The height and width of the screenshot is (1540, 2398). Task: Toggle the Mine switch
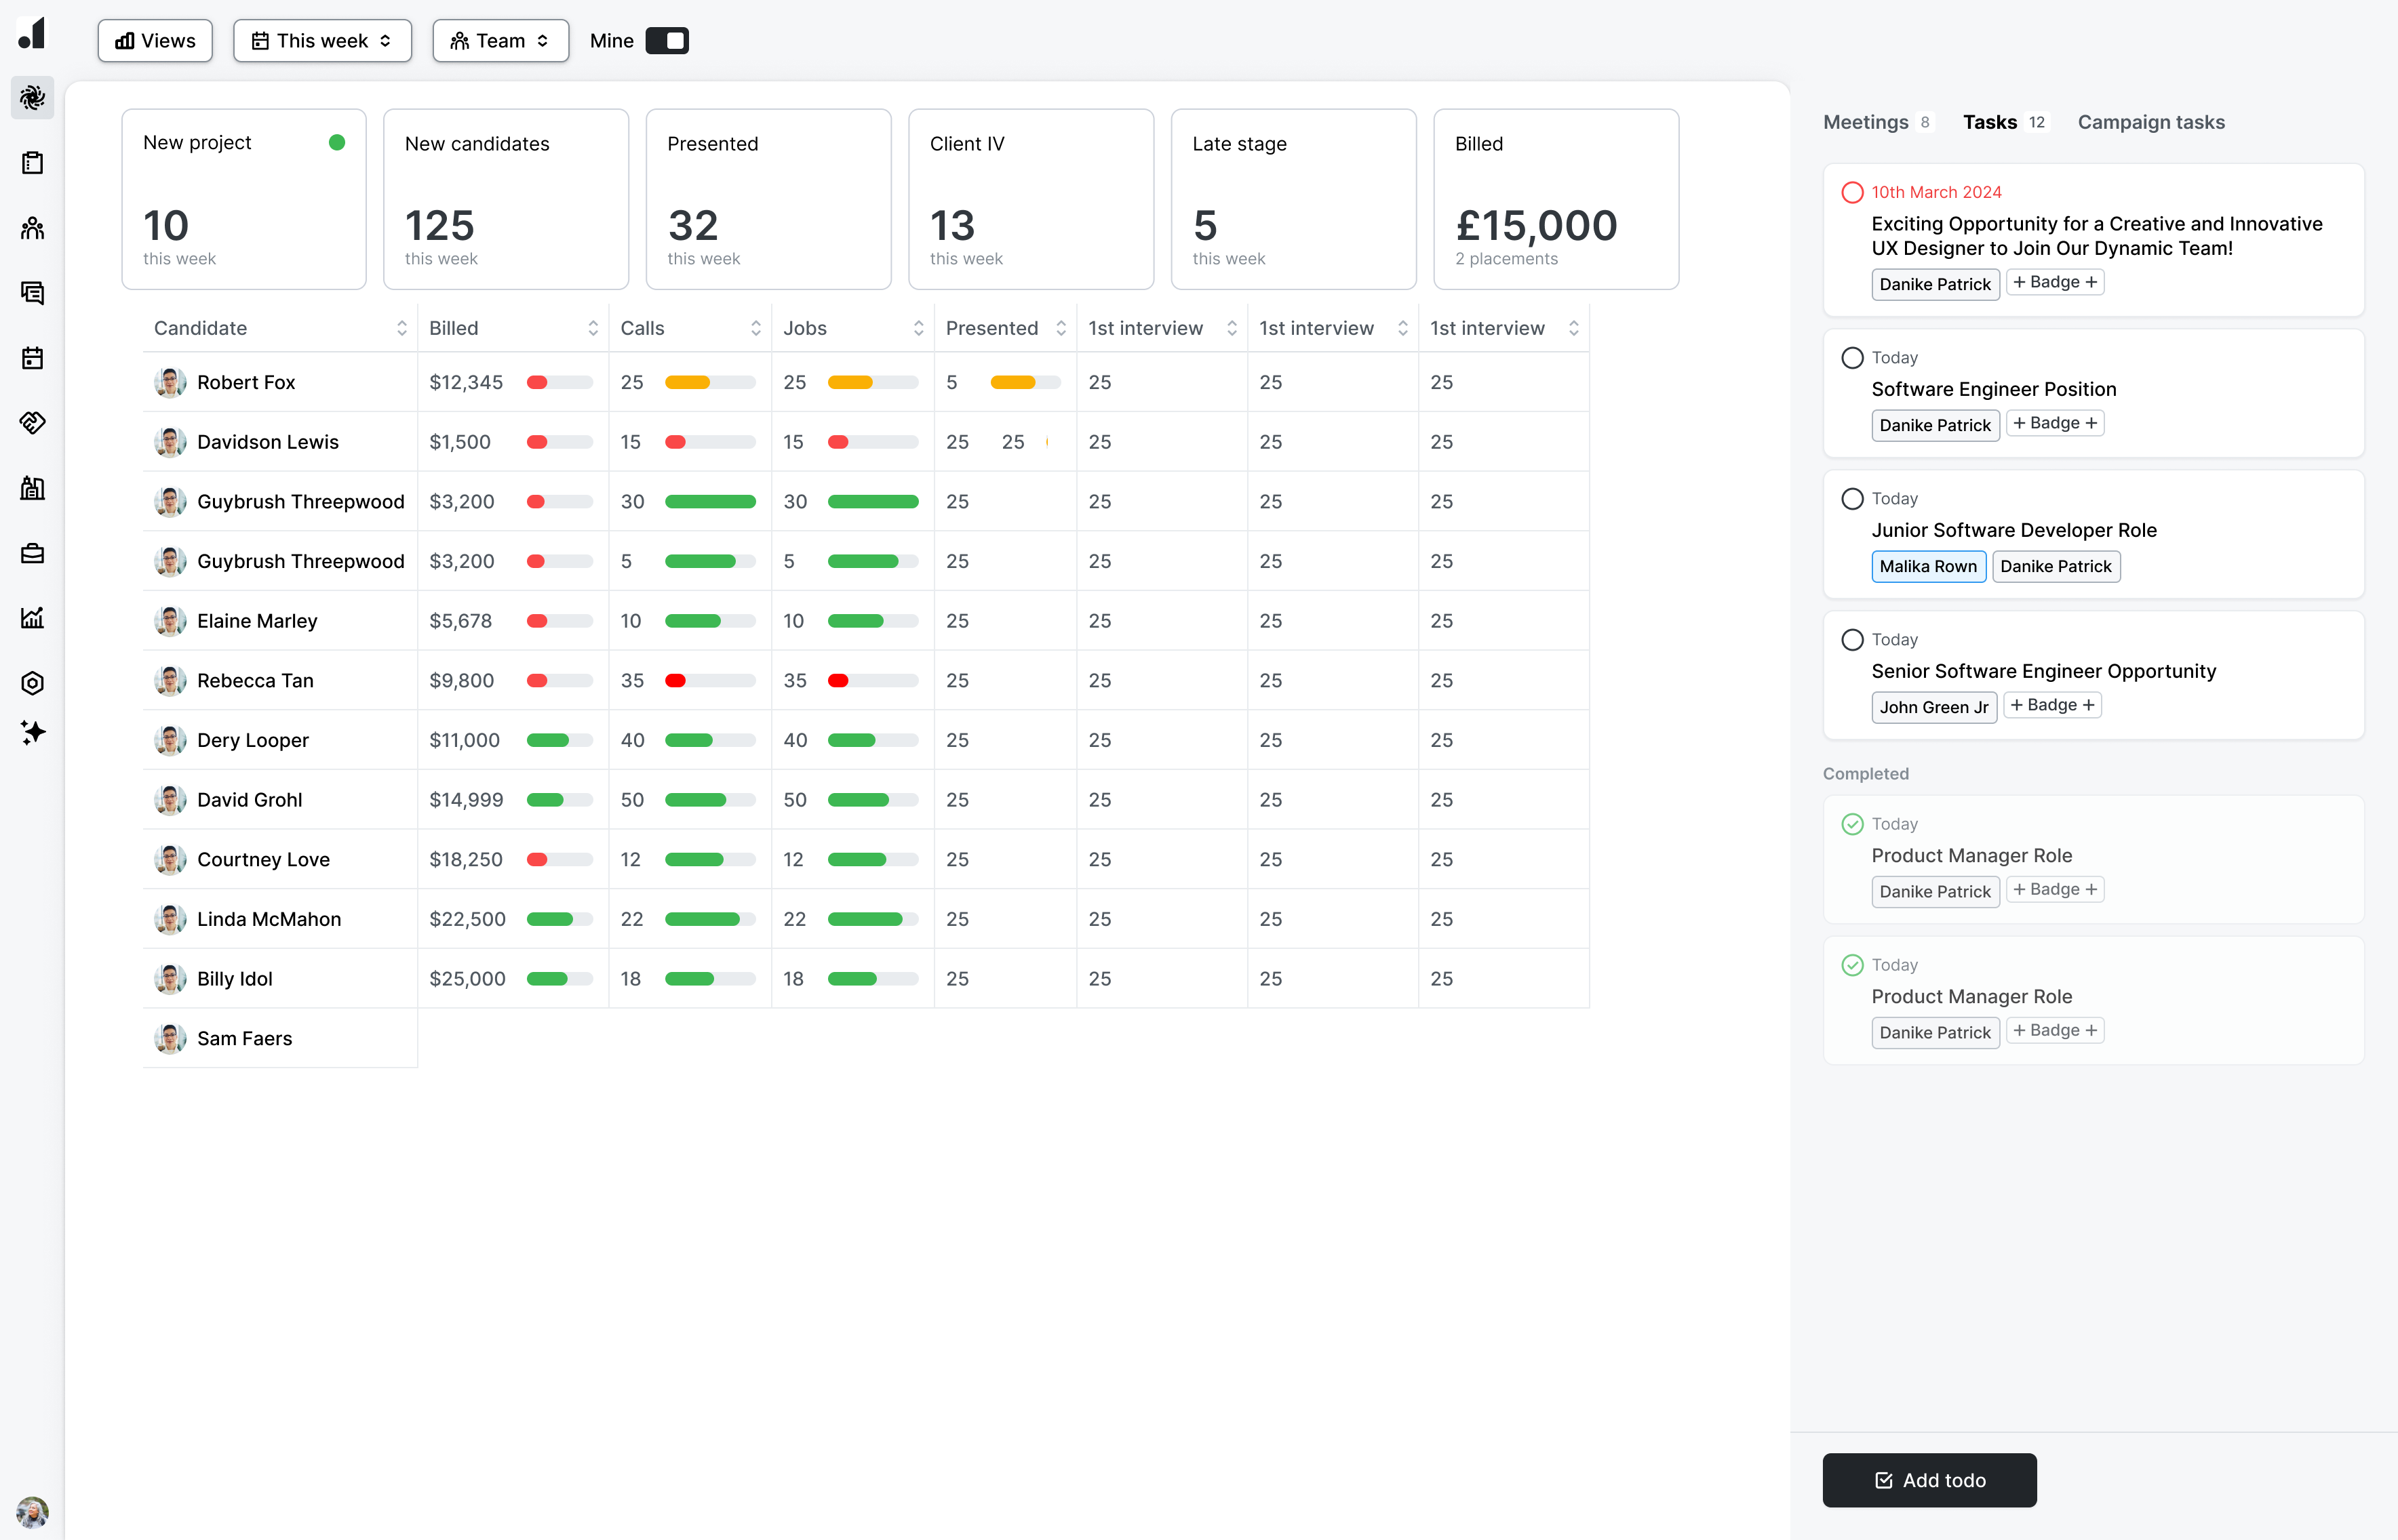click(x=666, y=41)
